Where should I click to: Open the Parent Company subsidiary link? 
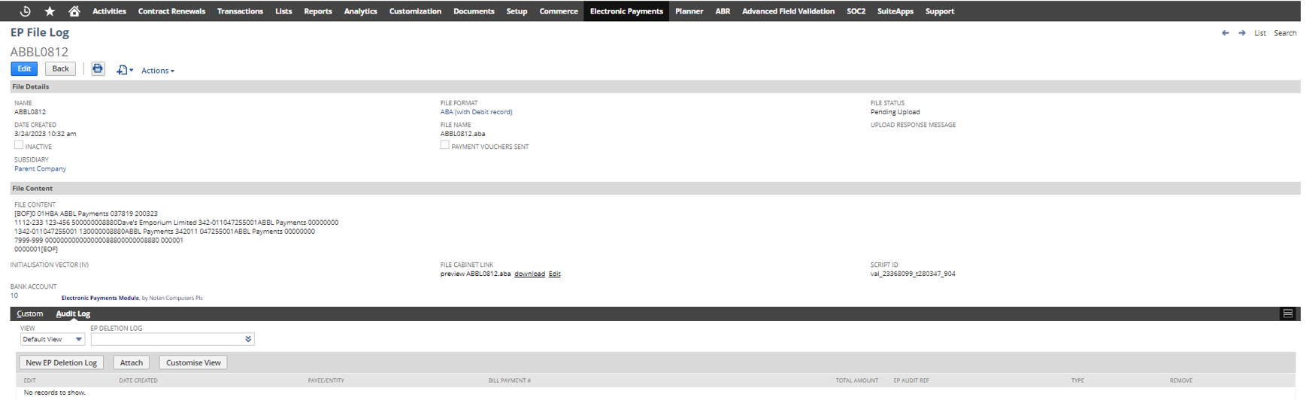point(40,168)
